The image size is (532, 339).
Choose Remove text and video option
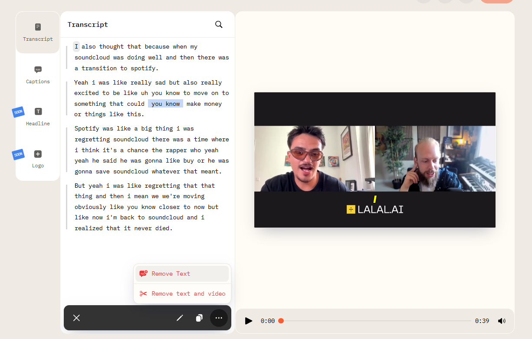pos(188,294)
